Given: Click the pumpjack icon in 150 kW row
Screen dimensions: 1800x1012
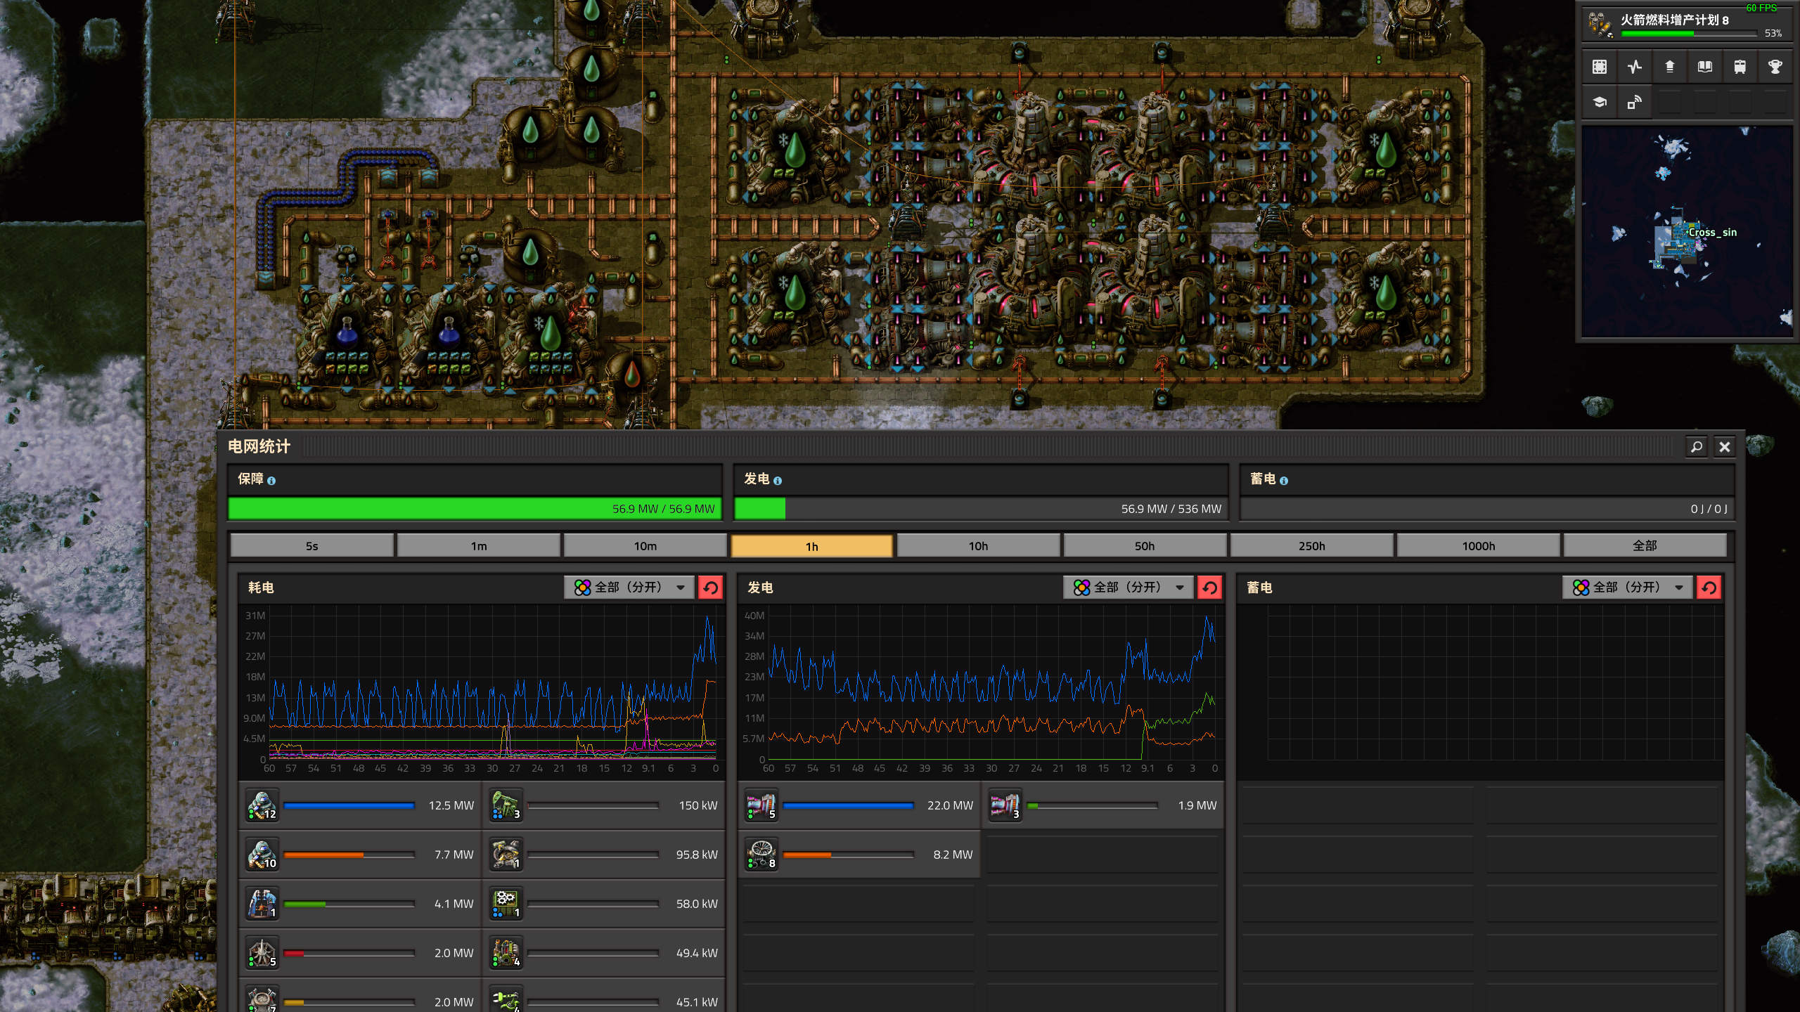Looking at the screenshot, I should pyautogui.click(x=506, y=805).
